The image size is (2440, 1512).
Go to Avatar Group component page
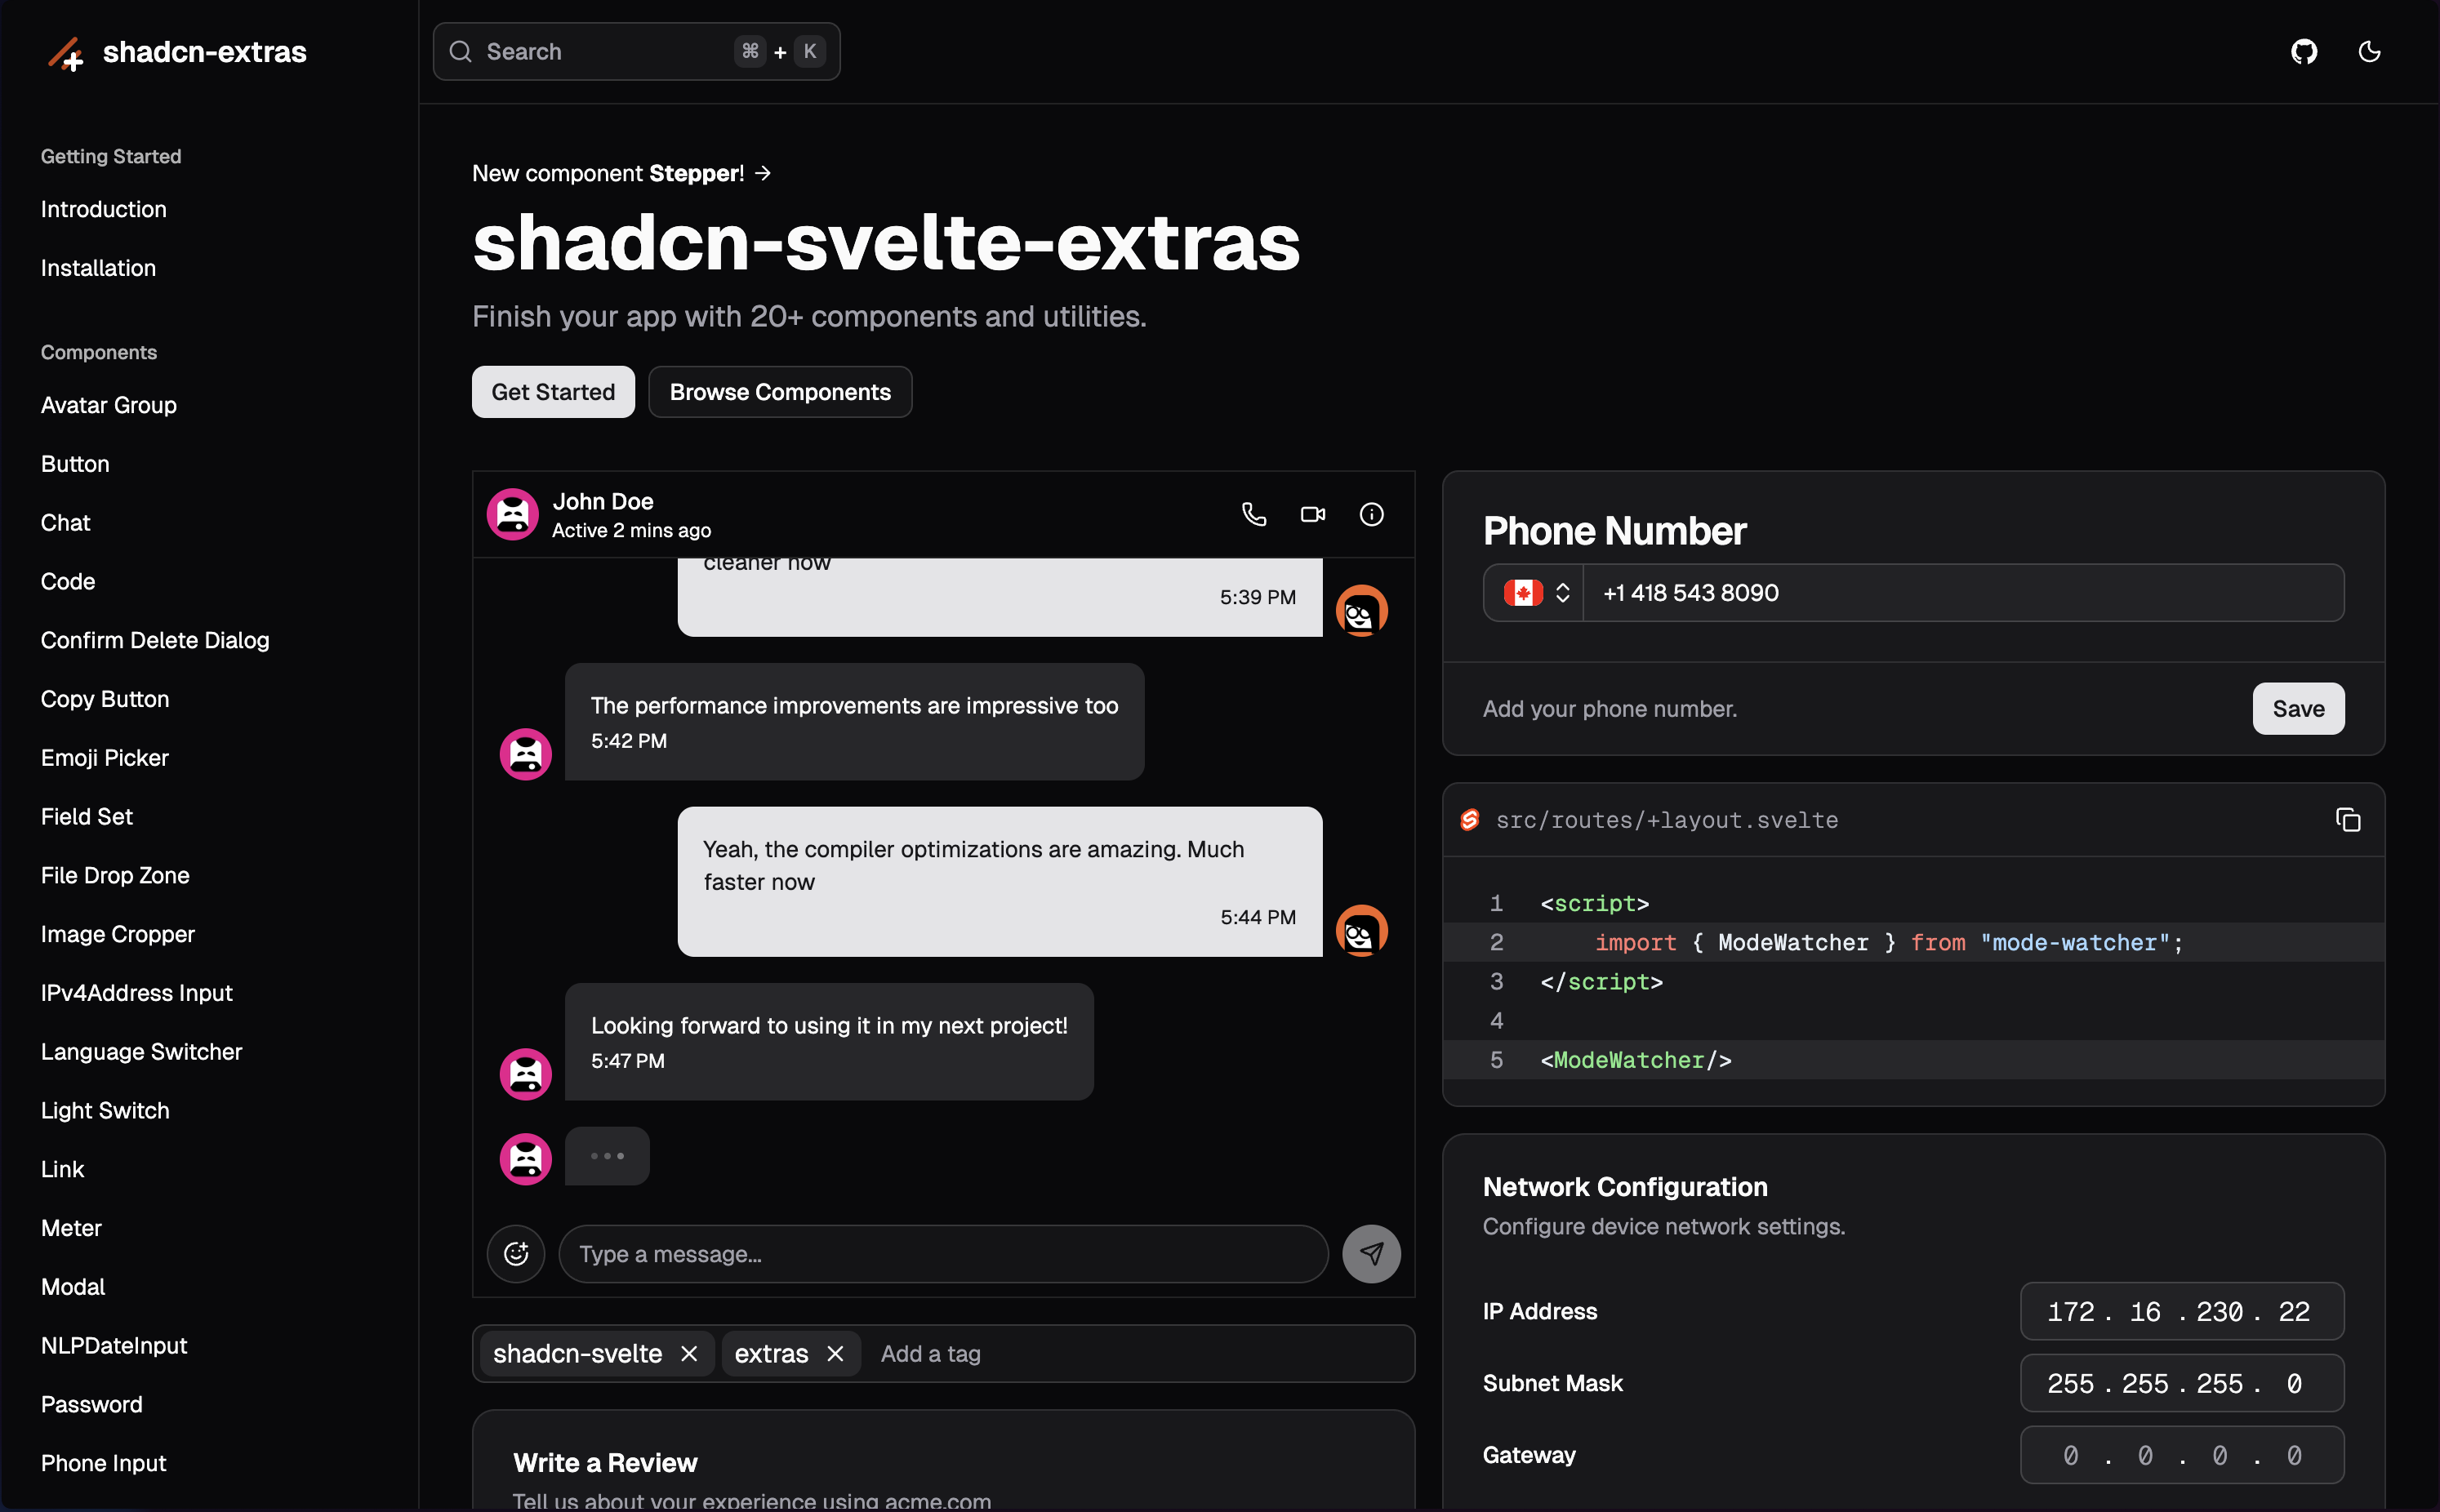[x=109, y=405]
